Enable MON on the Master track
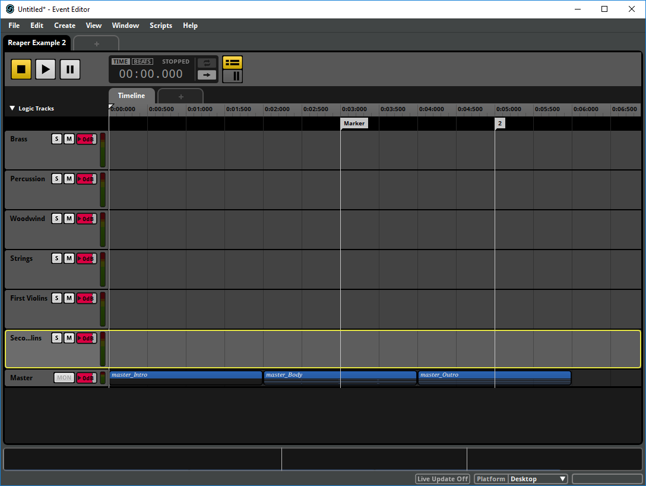The image size is (646, 486). click(x=64, y=377)
